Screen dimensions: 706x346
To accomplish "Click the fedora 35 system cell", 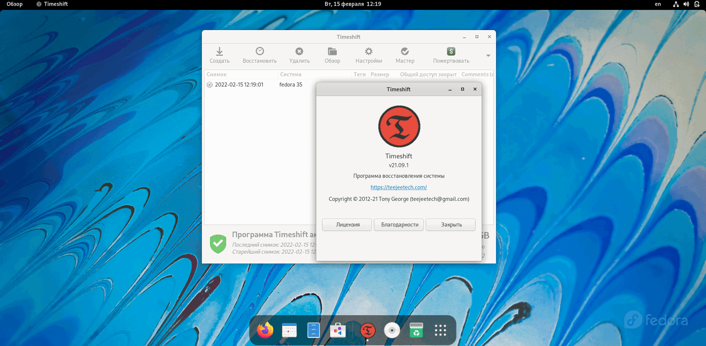I will pyautogui.click(x=291, y=85).
